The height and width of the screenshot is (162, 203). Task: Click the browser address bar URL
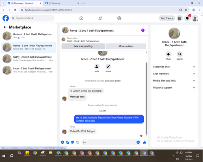click(48, 10)
